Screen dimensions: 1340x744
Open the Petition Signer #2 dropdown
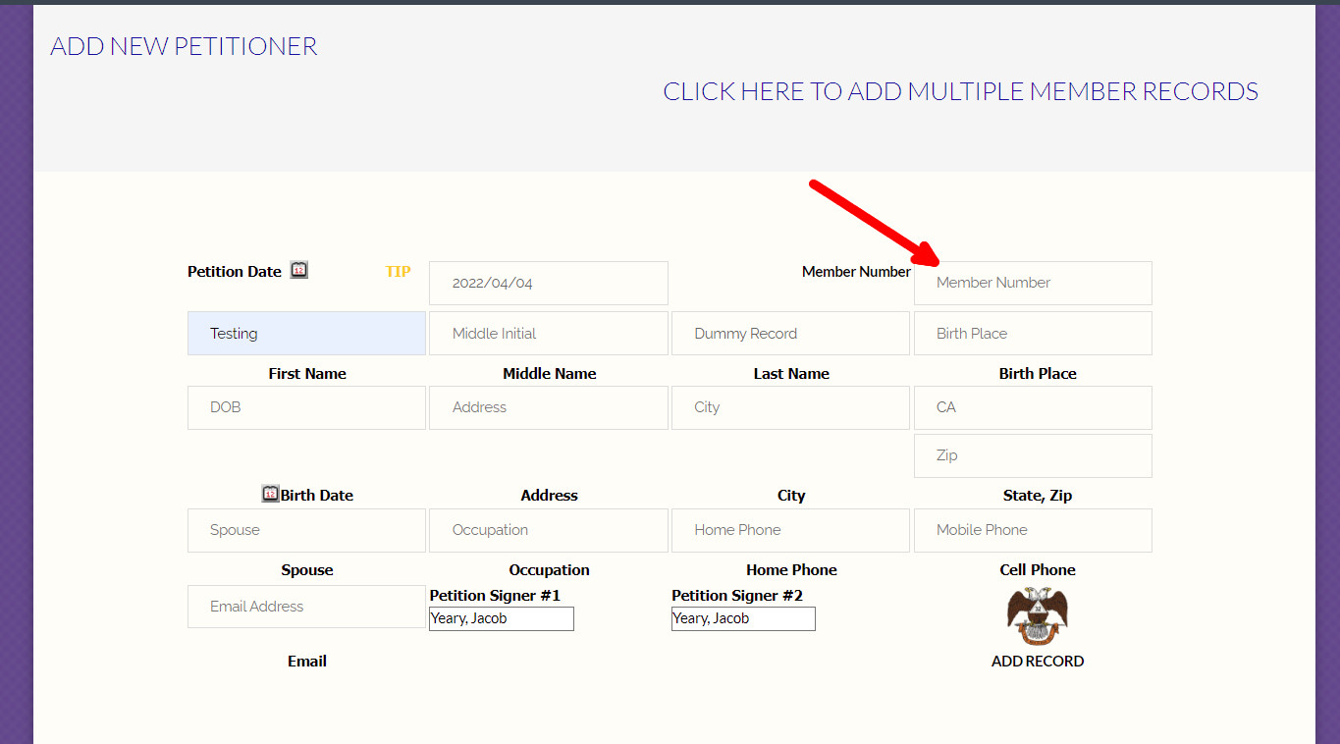point(743,618)
